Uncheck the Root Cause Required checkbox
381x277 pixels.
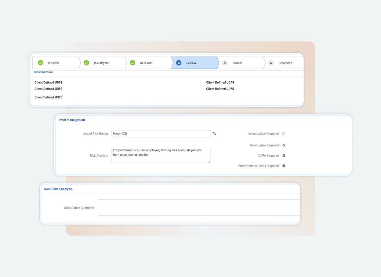[x=284, y=145]
